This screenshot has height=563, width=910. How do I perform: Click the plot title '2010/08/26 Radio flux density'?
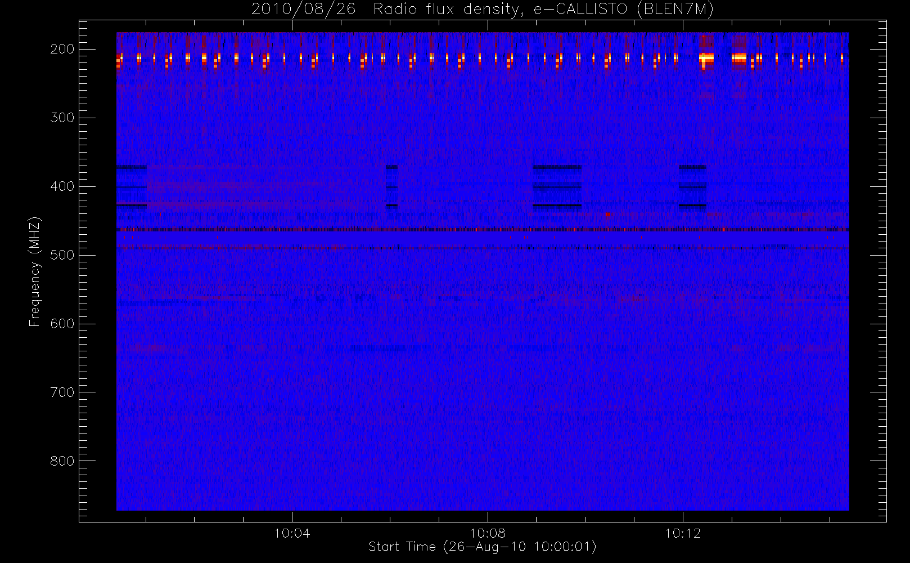[x=483, y=10]
